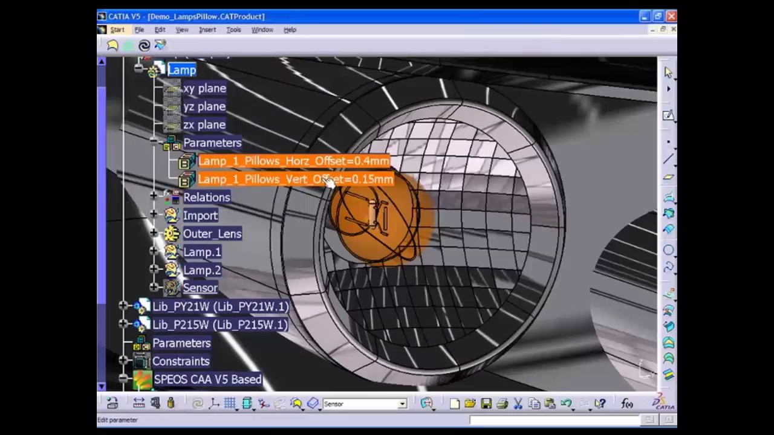Image resolution: width=774 pixels, height=435 pixels.
Task: Select the arrow Select tool in right toolbar
Action: 668,72
